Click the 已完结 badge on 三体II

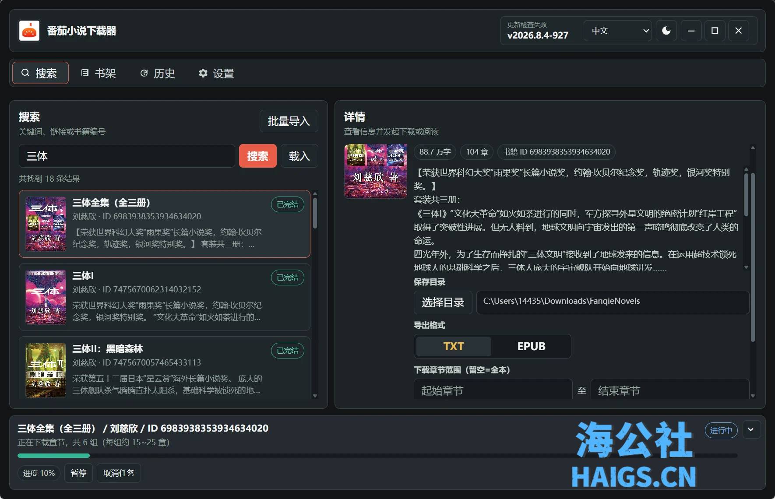coord(288,351)
